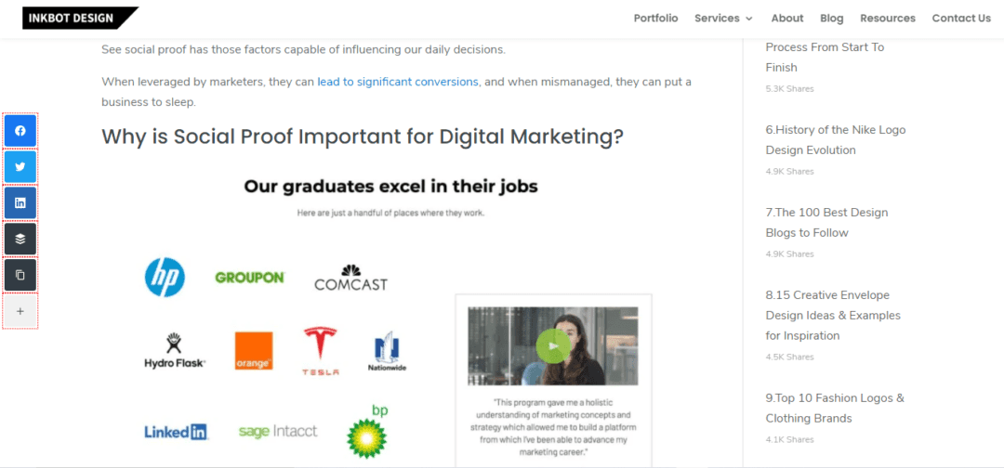Open 15 Creative Envelope Design Ideas article

833,315
